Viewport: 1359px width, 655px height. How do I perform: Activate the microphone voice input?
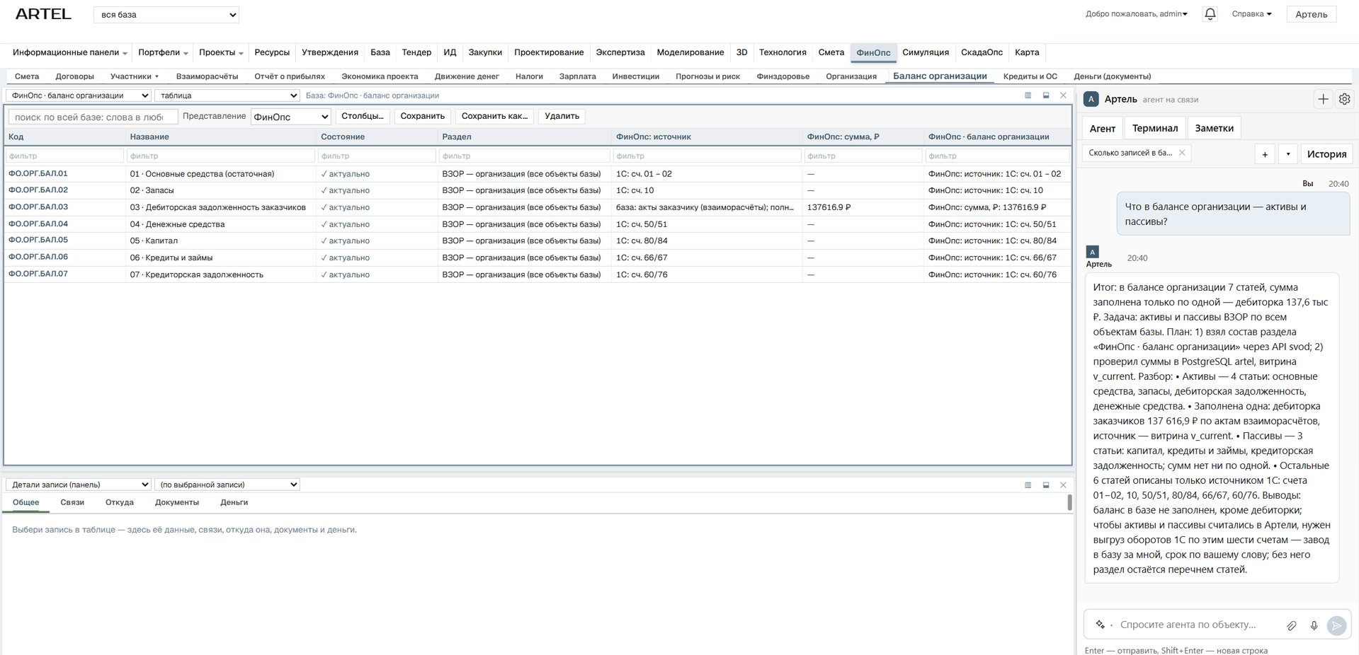point(1314,625)
